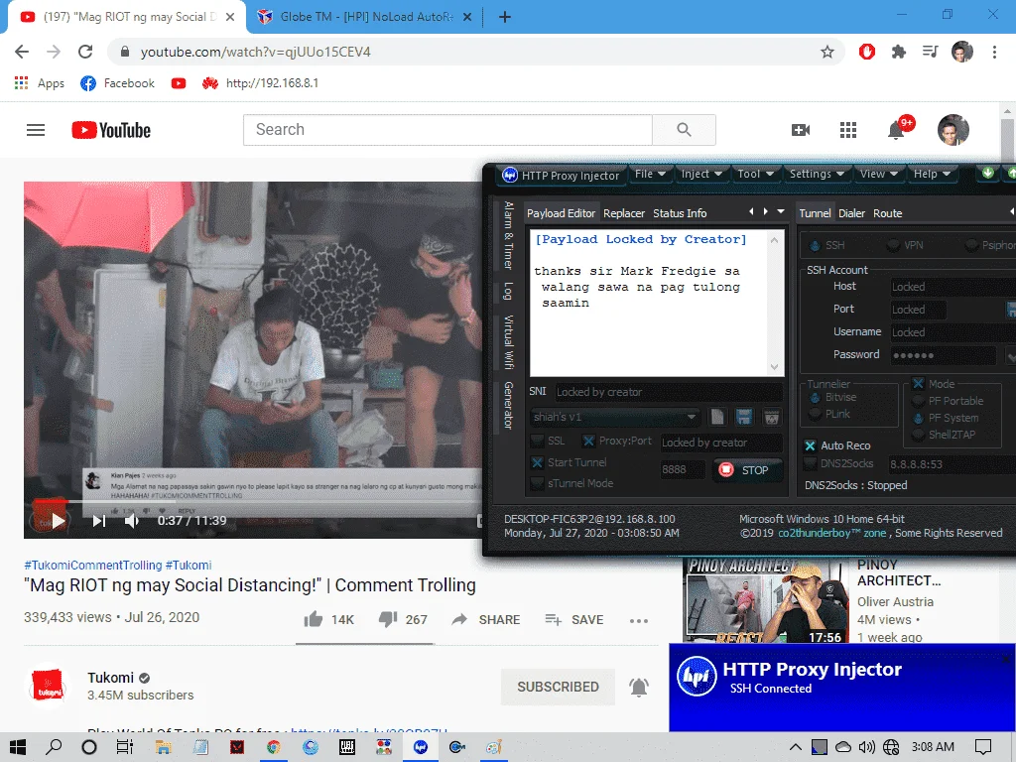
Task: Click the red Opera-style extension icon in Chrome
Action: click(866, 52)
